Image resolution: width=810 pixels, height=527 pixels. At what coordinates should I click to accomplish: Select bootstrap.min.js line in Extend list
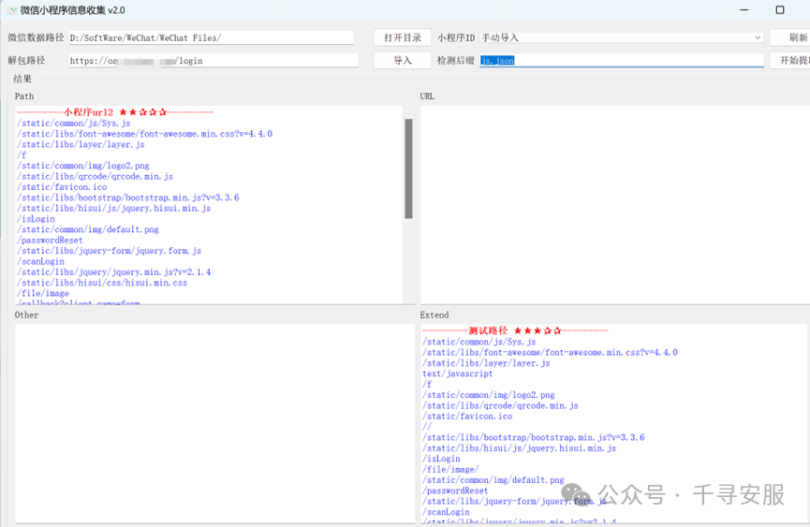point(534,438)
